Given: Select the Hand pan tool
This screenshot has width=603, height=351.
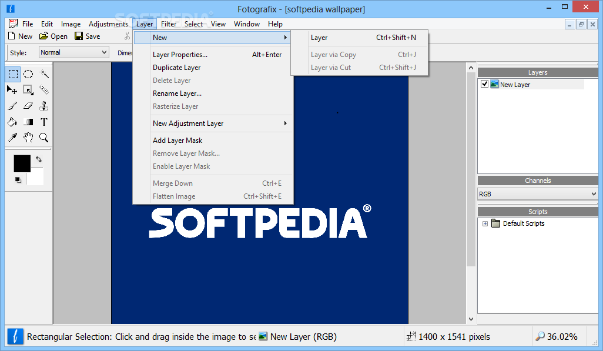Looking at the screenshot, I should point(28,138).
